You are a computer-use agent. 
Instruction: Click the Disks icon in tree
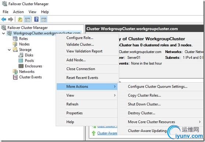[21, 55]
